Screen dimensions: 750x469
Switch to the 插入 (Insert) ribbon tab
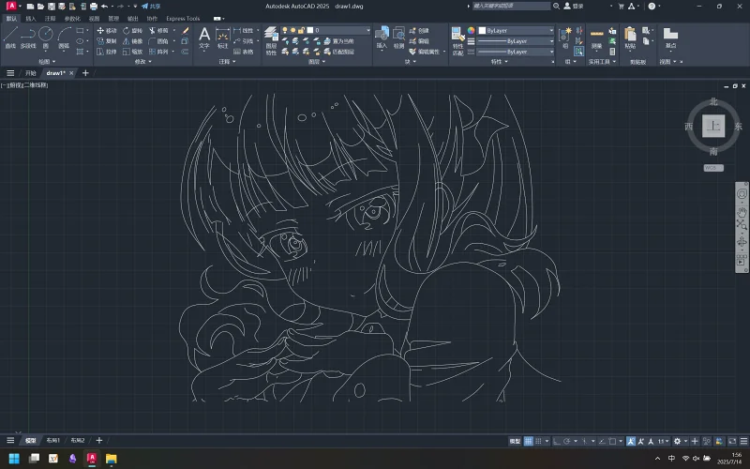[31, 19]
